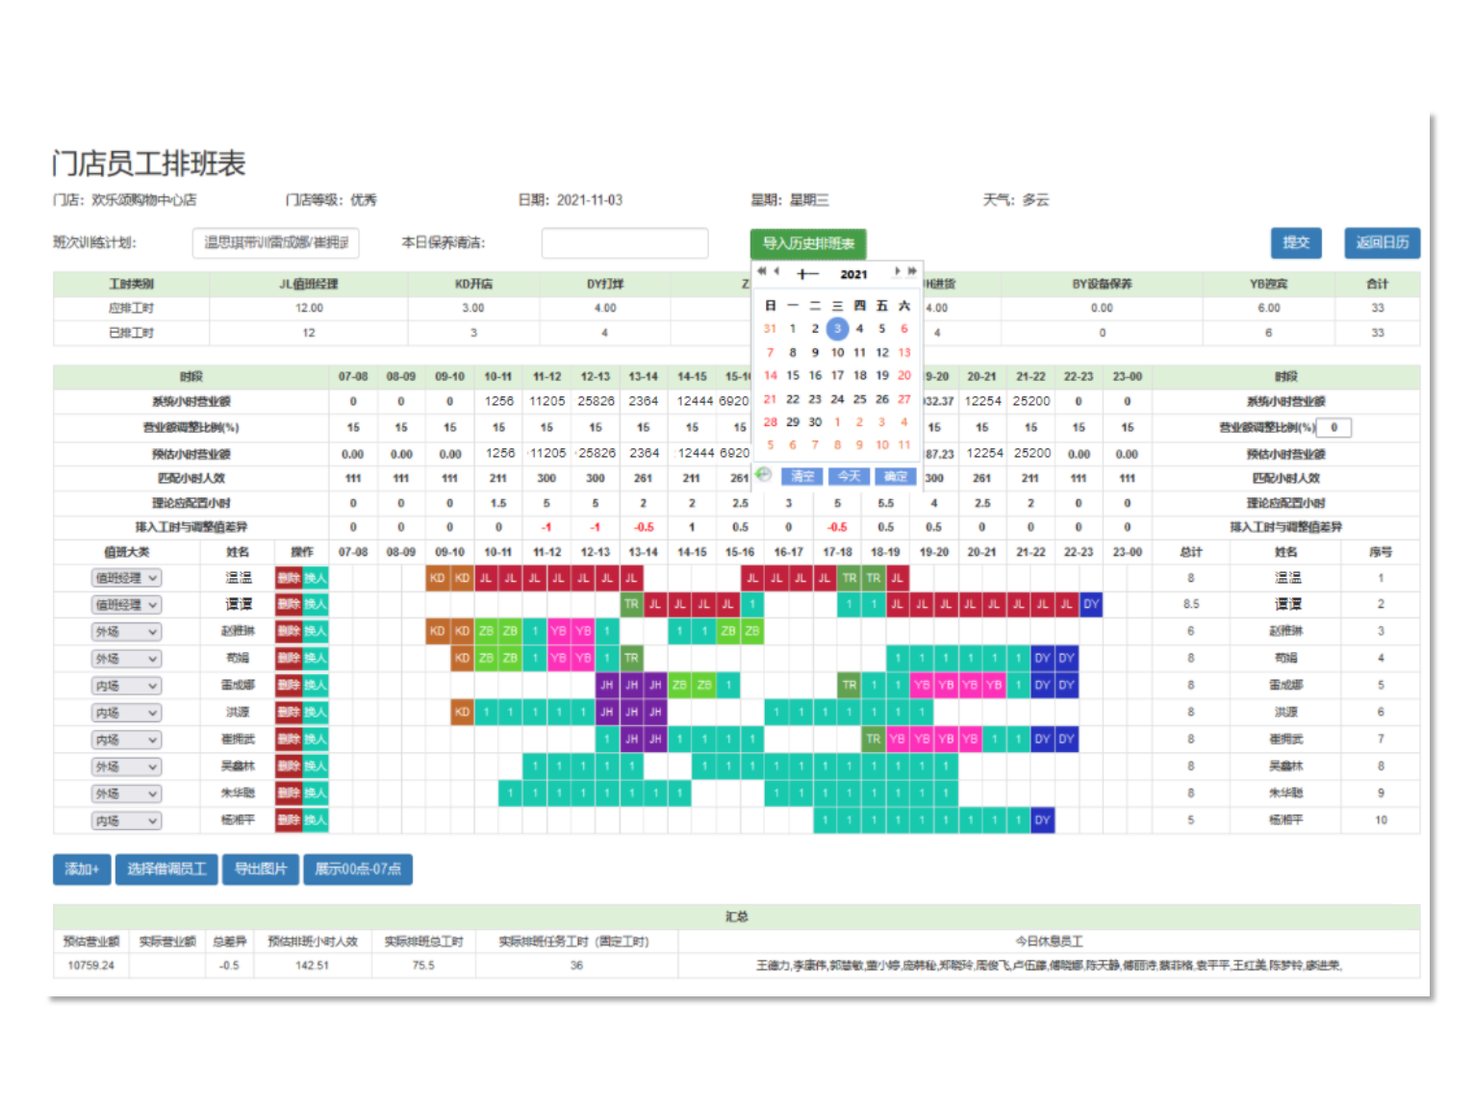Image resolution: width=1474 pixels, height=1106 pixels.
Task: Open the duty category dropdown for 杨湘平
Action: click(x=126, y=820)
